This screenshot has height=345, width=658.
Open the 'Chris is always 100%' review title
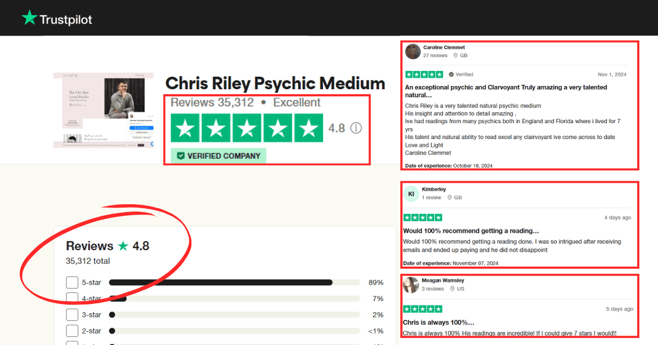(x=439, y=323)
